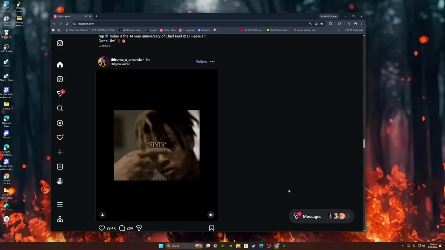Open OBS Studio desktop shortcut

click(6, 48)
